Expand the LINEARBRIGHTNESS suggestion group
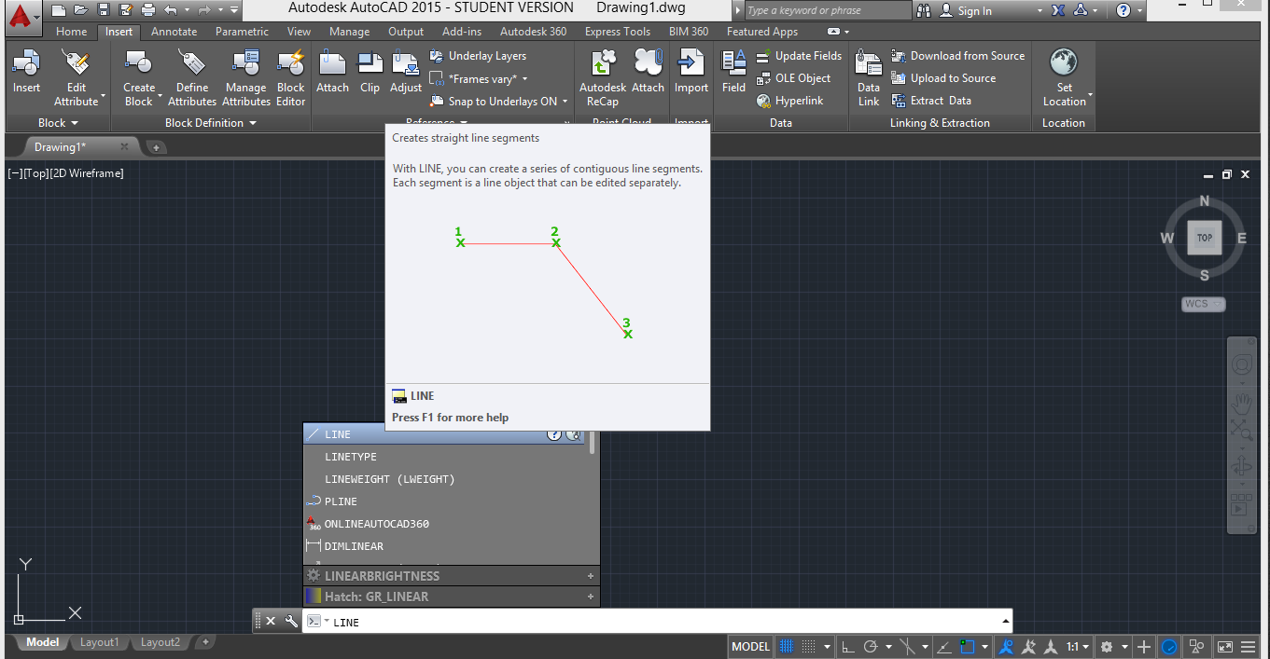 tap(591, 576)
